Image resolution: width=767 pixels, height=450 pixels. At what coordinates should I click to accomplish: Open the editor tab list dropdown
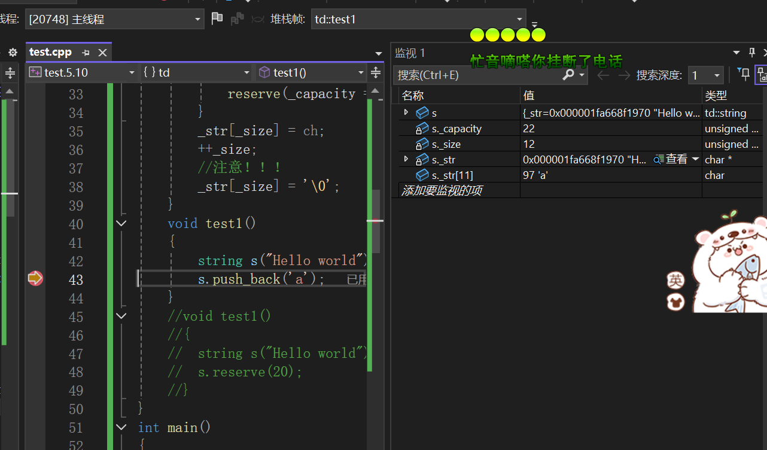[x=378, y=54]
